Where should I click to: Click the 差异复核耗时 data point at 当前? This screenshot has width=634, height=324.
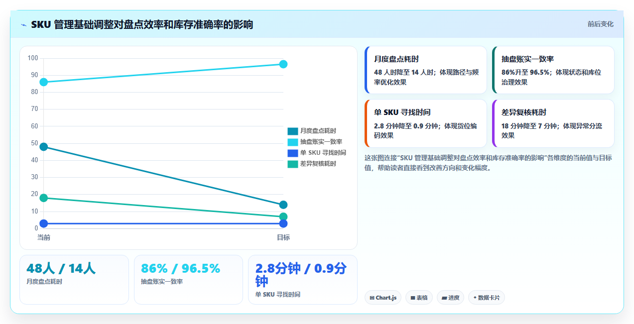(44, 198)
